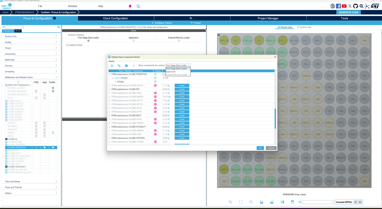Toggle FSBL checkbox for EXTMEM_MANAGER row
The image size is (382, 209).
36,91
